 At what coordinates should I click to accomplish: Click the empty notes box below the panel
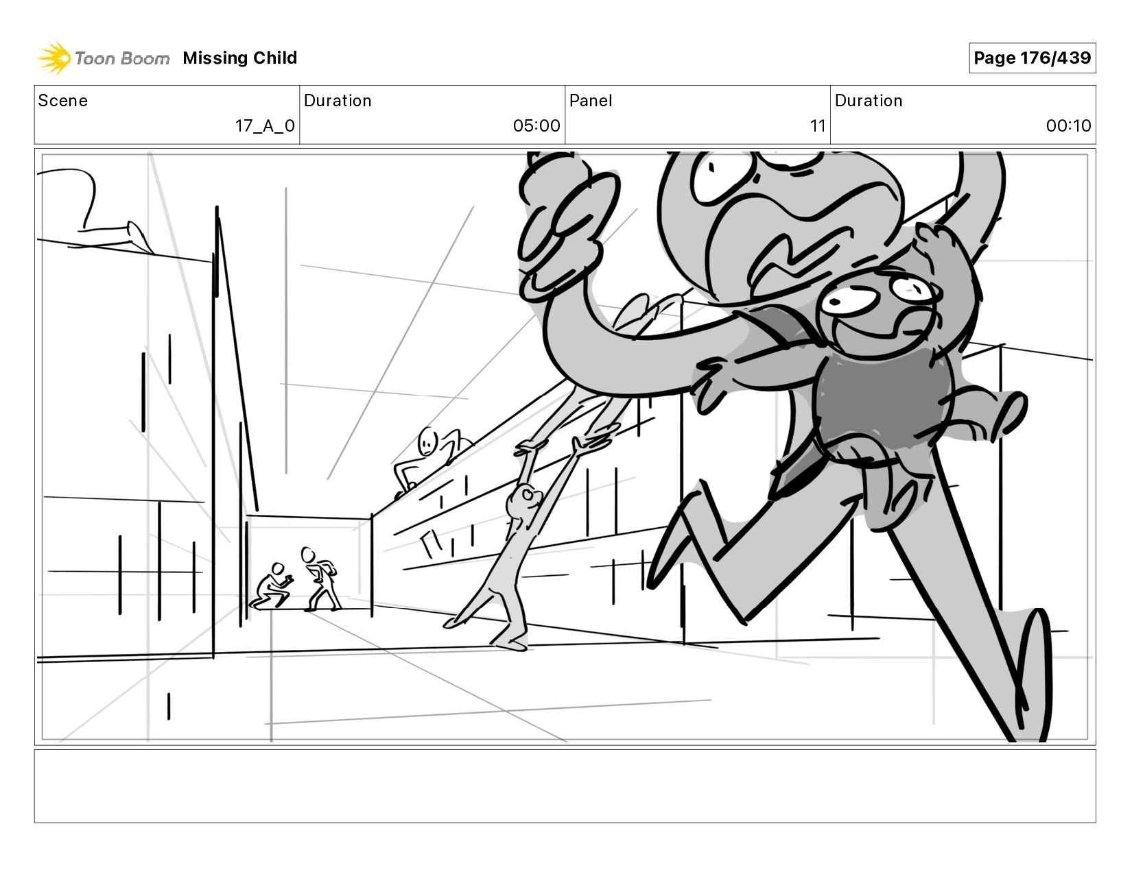pyautogui.click(x=565, y=786)
